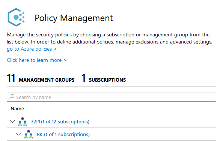
Task: Sort by the Name column header
Action: click(x=17, y=108)
